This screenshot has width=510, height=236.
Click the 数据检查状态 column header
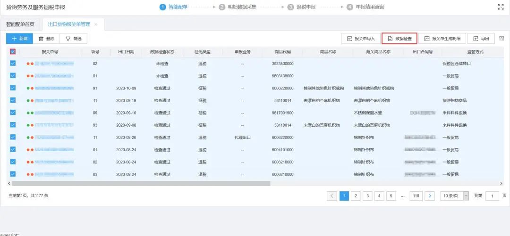click(x=162, y=52)
